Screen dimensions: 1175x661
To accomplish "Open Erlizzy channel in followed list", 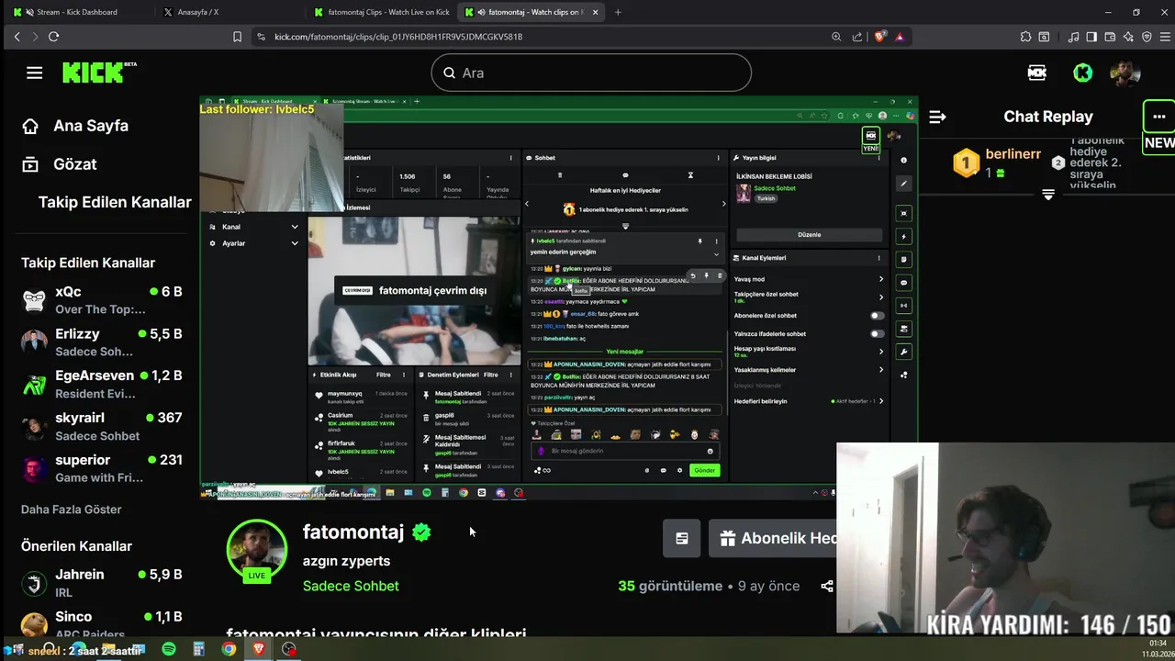I will tap(101, 342).
